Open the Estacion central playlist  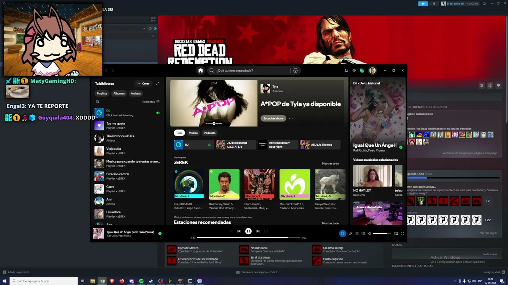click(x=127, y=176)
